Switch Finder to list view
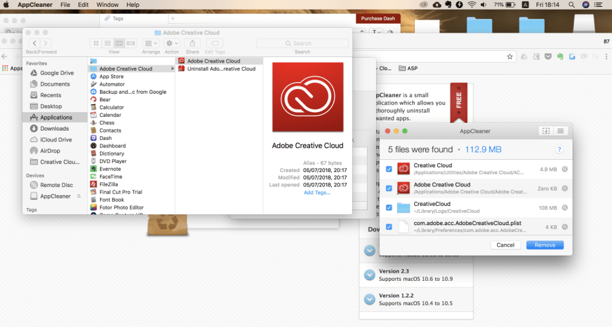612x327 pixels. point(107,44)
